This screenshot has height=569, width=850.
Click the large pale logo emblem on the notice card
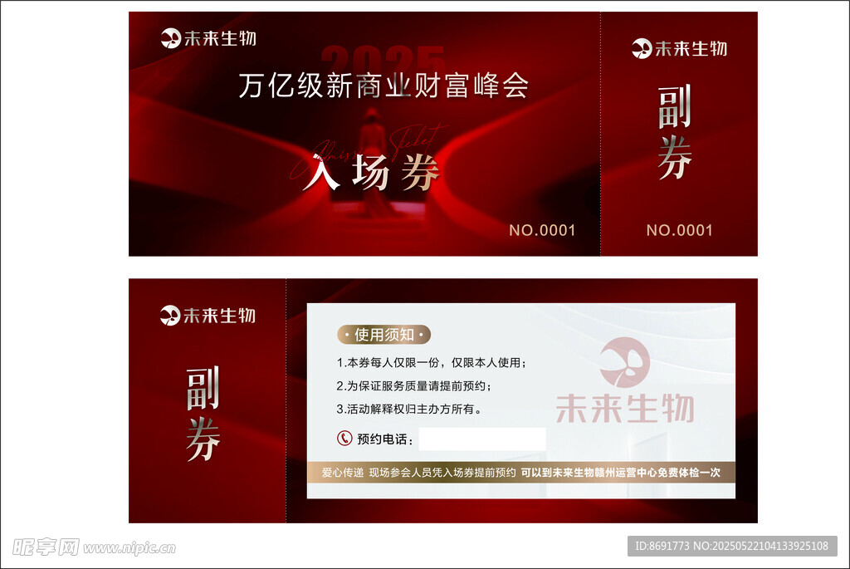[625, 362]
